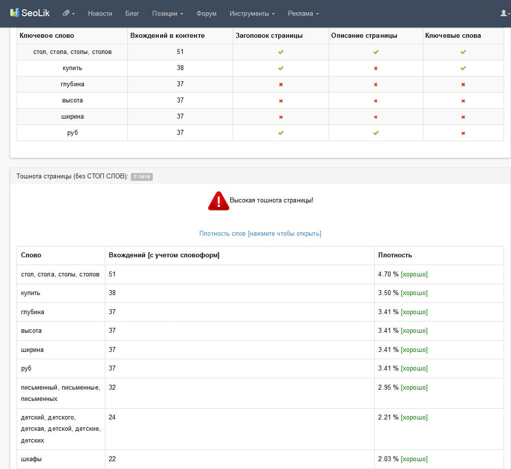Go to the Новости menu item
Screen dimensions: 511x469
pyautogui.click(x=100, y=14)
